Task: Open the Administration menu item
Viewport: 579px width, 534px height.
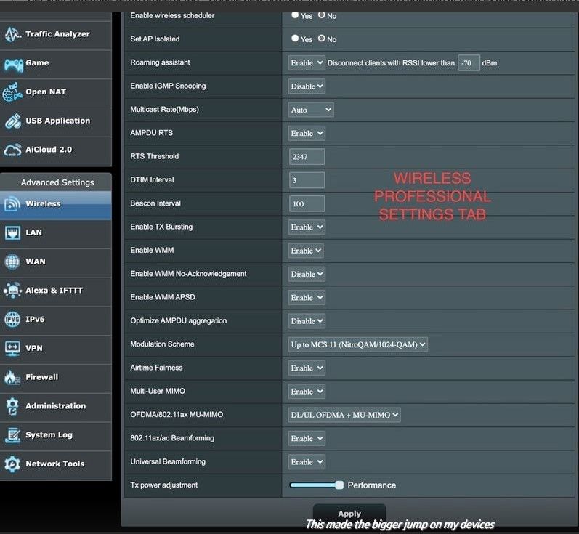Action: [x=55, y=406]
